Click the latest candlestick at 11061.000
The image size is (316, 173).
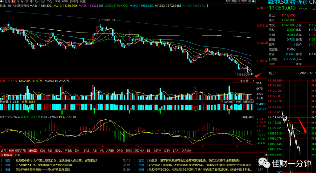click(252, 74)
